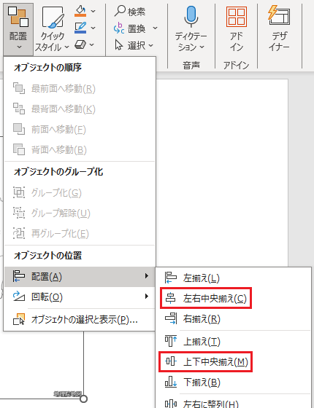Click the align middle icon beside 上下中央揃え
Viewport: 314px width, 408px height.
click(171, 361)
